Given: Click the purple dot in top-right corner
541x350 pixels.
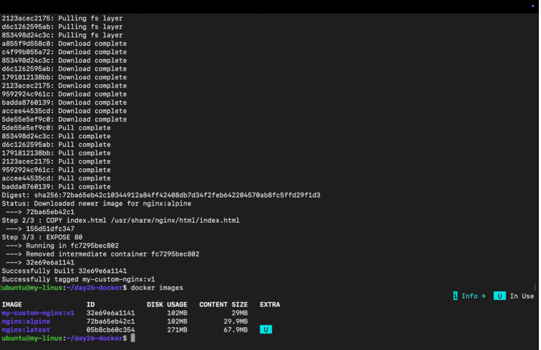Looking at the screenshot, I should (533, 6).
